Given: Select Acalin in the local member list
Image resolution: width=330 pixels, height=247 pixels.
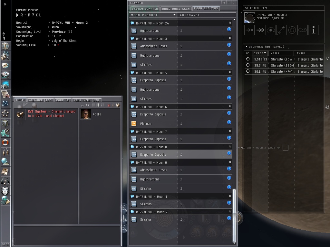Looking at the screenshot, I should (100, 114).
